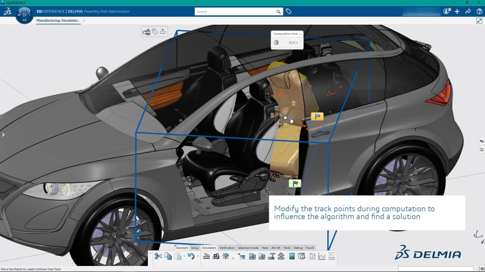Click inside the Search field

click(x=235, y=12)
